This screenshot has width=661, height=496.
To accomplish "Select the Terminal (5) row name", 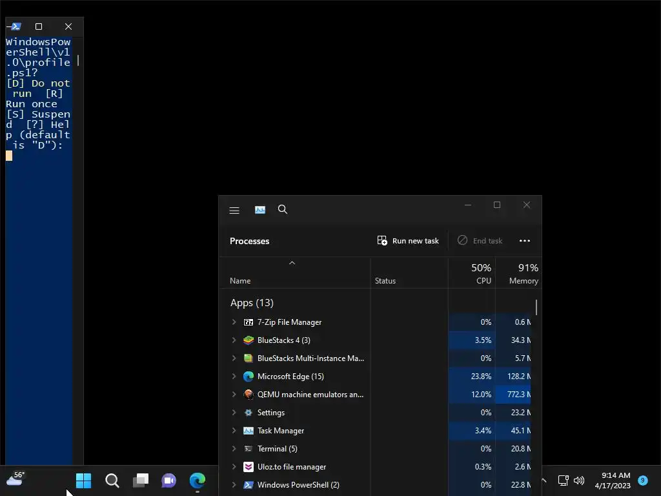I will pos(278,449).
